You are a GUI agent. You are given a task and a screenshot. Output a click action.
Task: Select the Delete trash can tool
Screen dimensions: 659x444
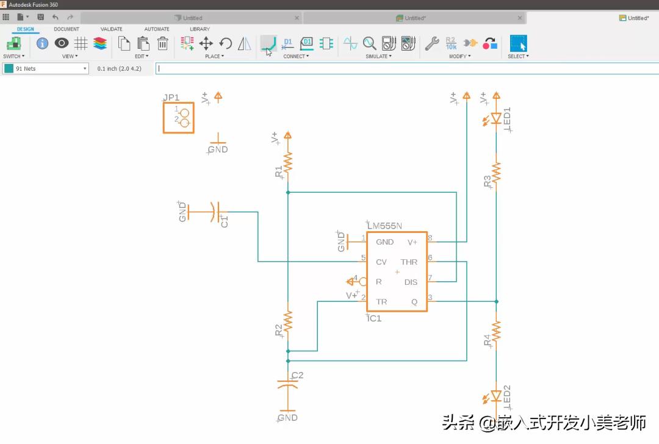click(x=163, y=43)
